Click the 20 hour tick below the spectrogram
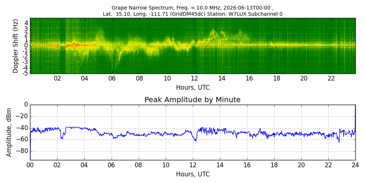Viewport: 366px width, 183px height. (x=304, y=79)
